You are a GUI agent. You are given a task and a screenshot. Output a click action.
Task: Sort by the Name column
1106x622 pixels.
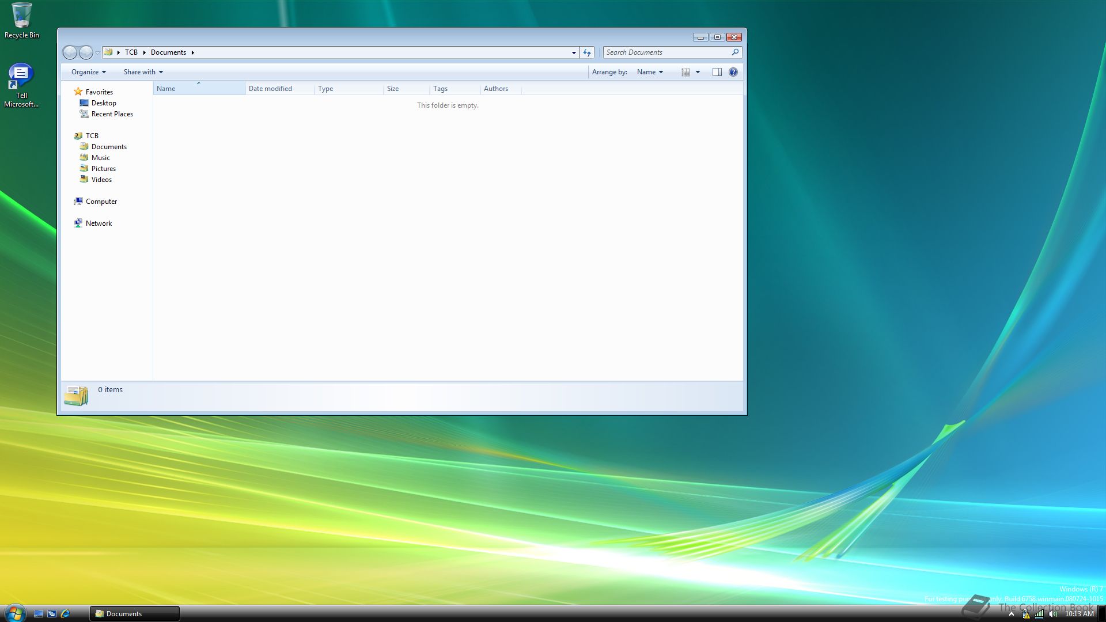[199, 89]
